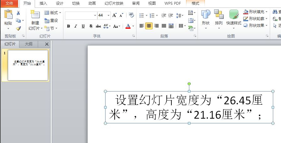This screenshot has width=281, height=143.
Task: Click the copy icon
Action: [18, 20]
